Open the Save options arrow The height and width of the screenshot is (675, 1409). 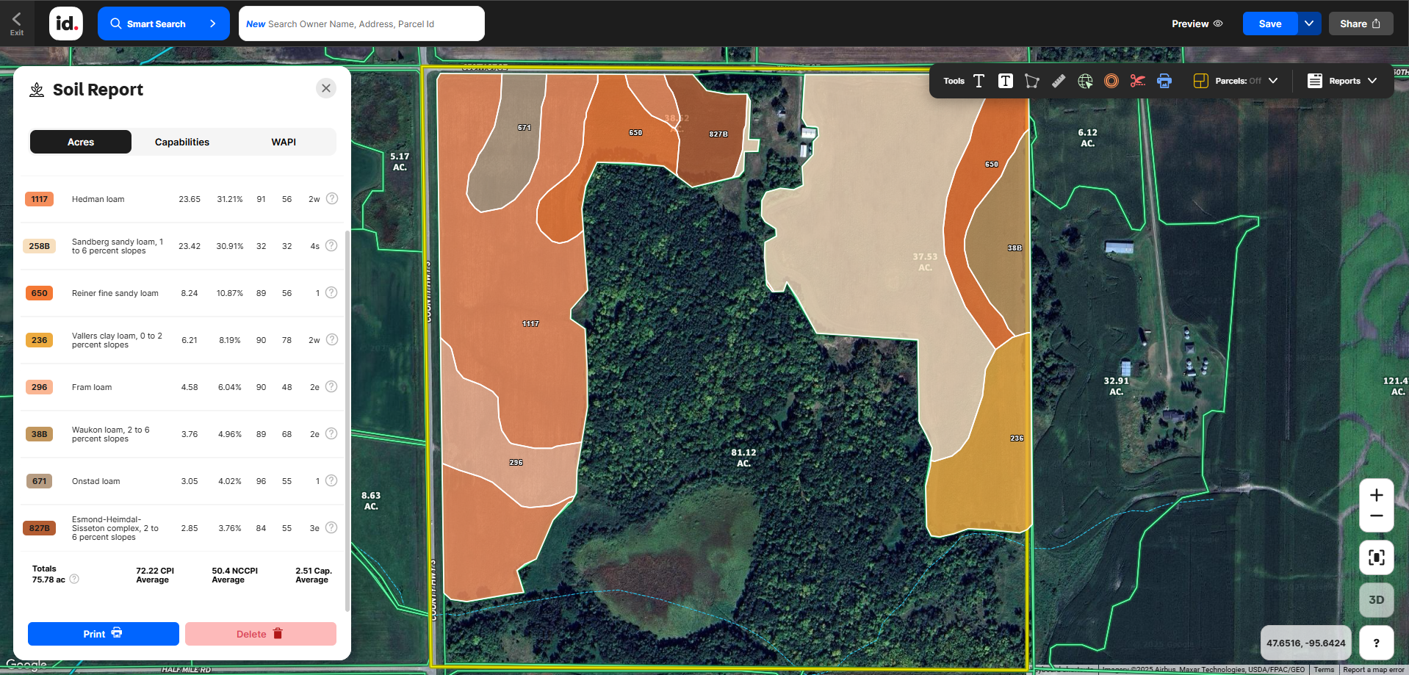click(1309, 24)
